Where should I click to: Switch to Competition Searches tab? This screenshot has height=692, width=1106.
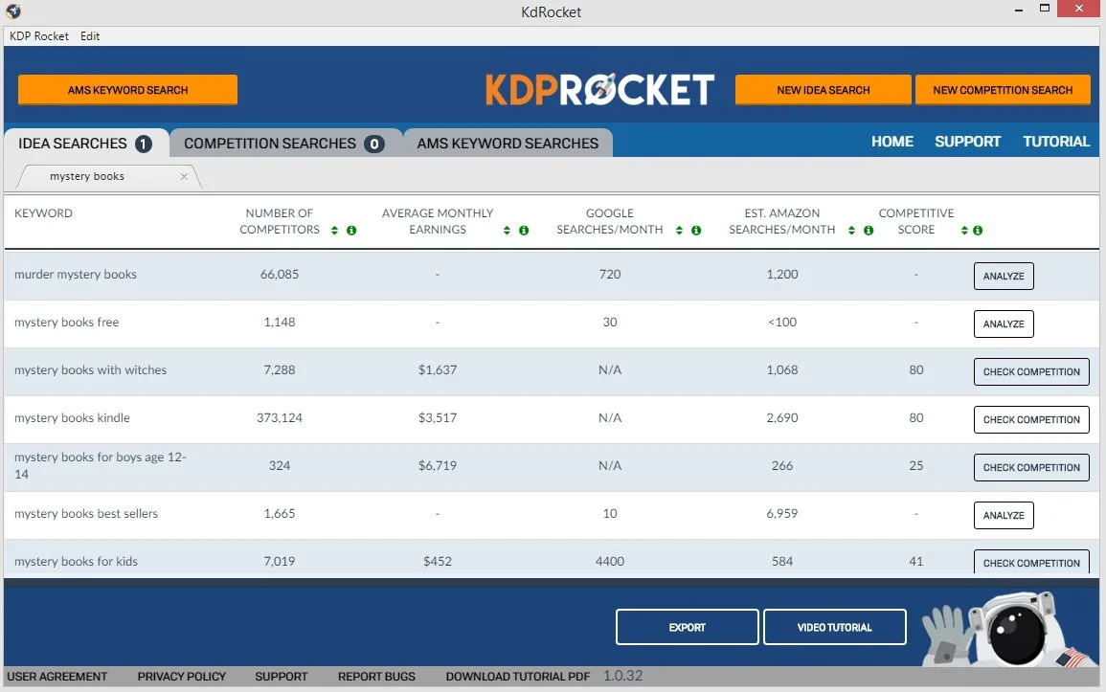tap(284, 144)
